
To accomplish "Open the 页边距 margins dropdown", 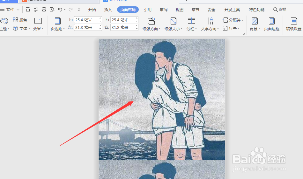I will click(58, 24).
